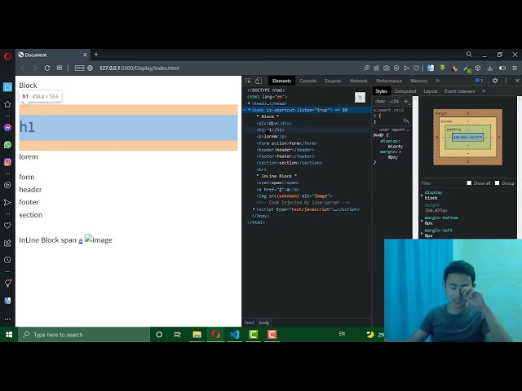Viewport: 522px width, 391px height.
Task: Click the content size box in box model
Action: point(467,137)
